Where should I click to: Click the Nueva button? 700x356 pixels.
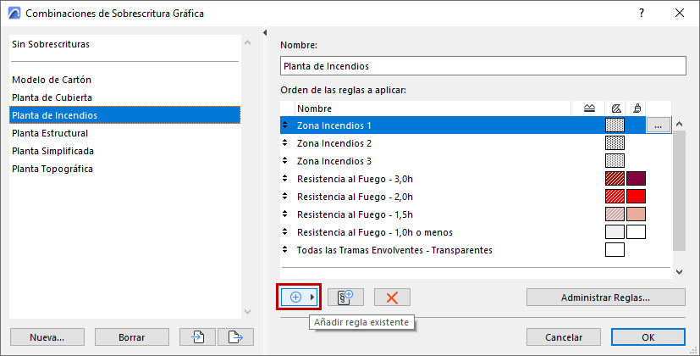(x=47, y=337)
